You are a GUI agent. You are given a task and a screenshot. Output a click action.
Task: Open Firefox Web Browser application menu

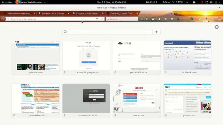click(30, 2)
